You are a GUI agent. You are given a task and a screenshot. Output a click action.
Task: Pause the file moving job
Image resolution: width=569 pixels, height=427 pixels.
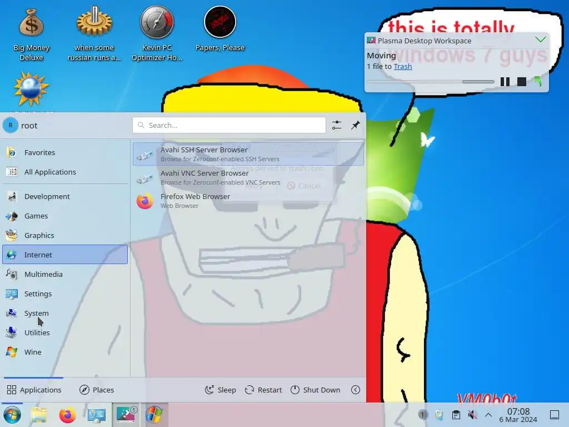click(x=505, y=82)
